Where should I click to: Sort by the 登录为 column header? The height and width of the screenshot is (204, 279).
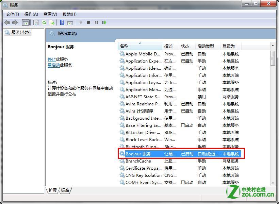231,46
